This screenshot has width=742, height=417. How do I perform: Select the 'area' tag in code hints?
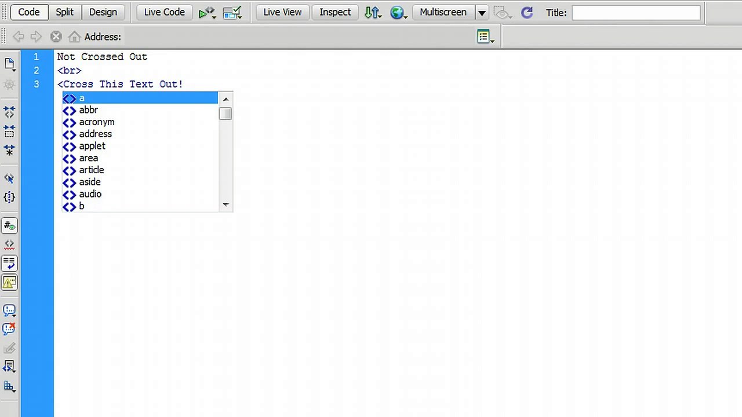[140, 158]
